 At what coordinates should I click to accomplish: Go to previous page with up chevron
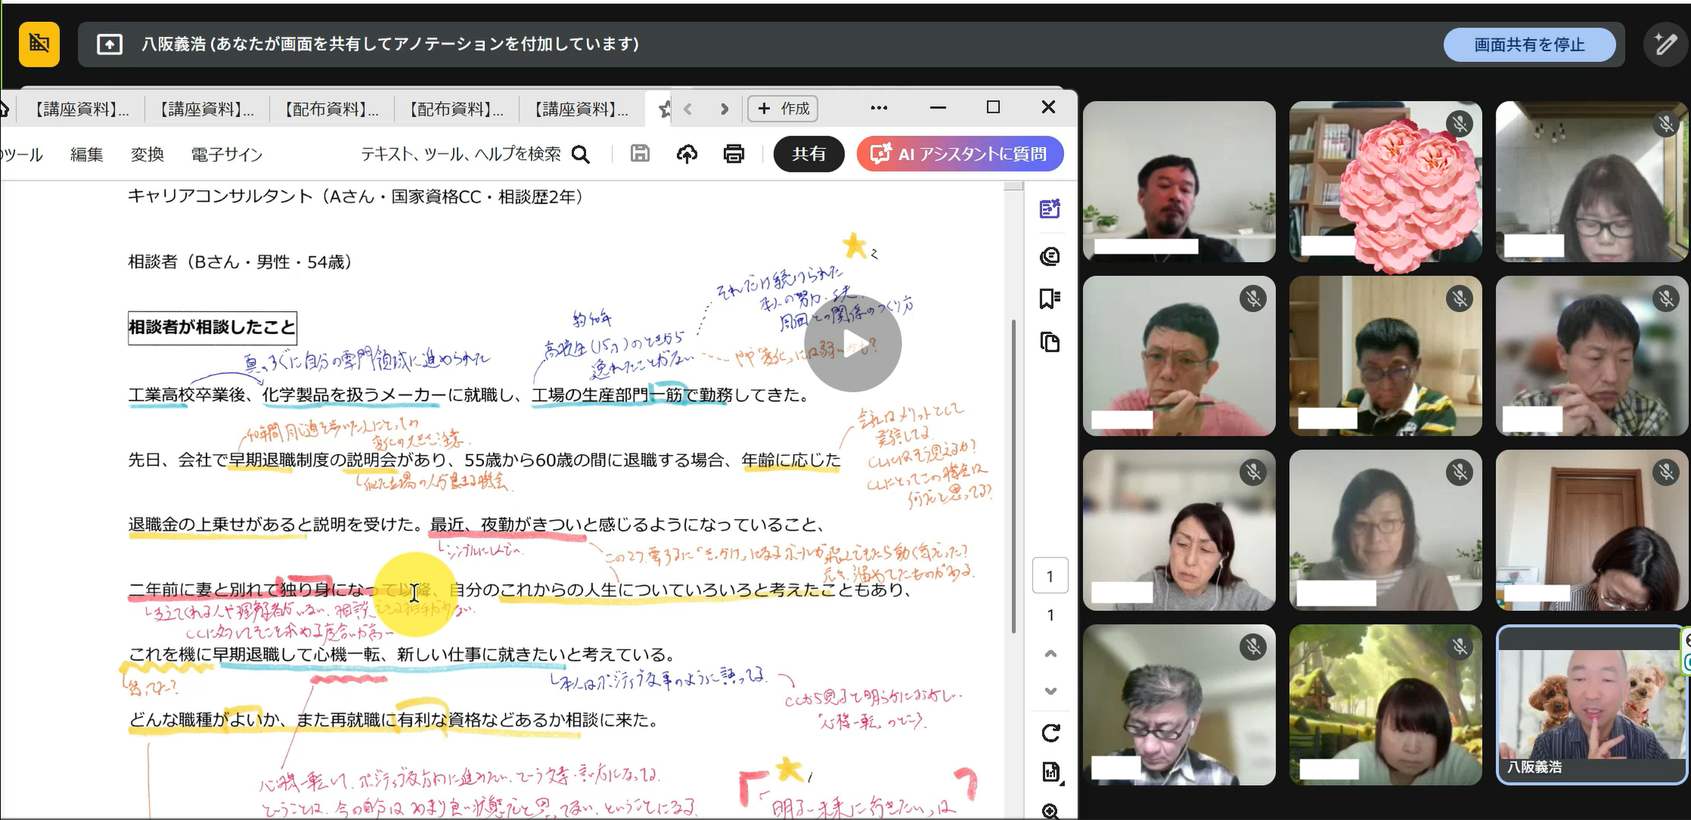pos(1050,653)
